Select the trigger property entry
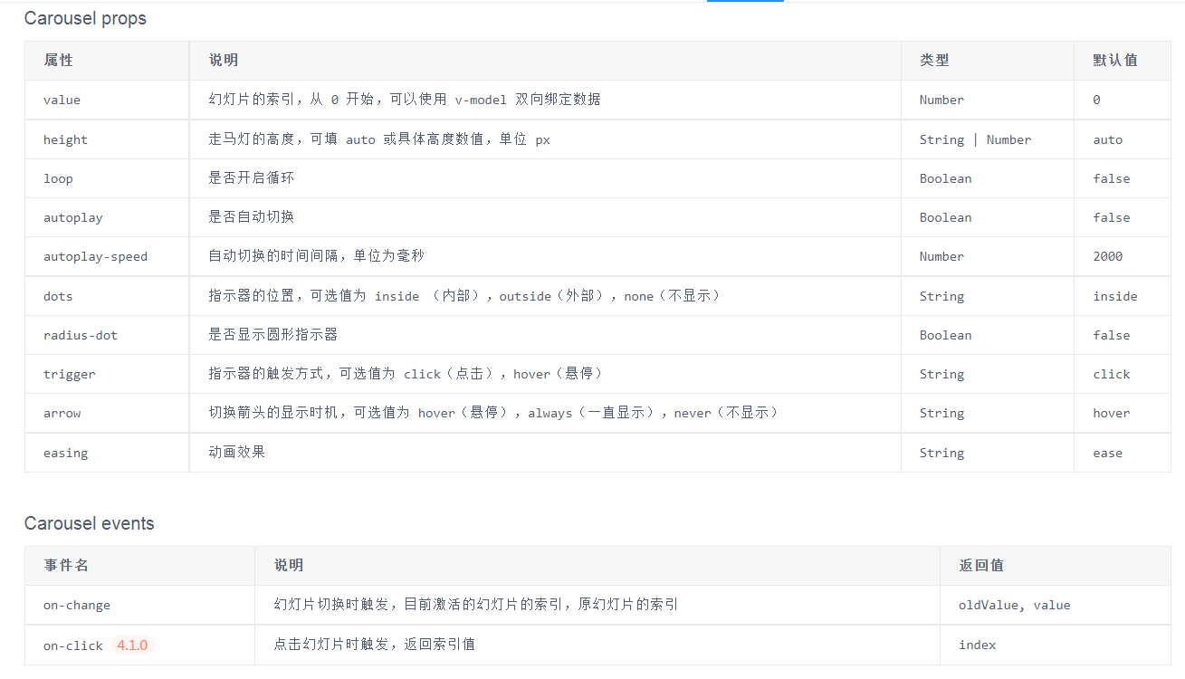Screen dimensions: 1185x679 tap(70, 374)
